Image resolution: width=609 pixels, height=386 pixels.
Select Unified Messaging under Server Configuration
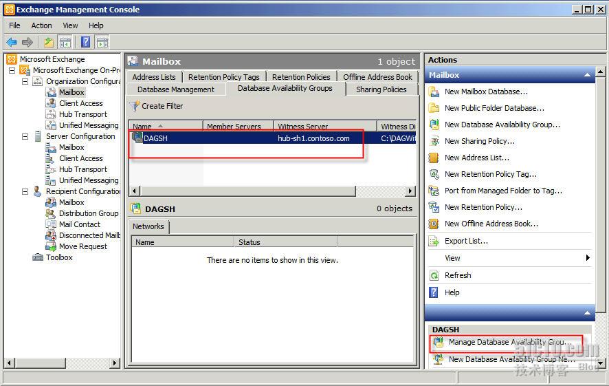click(x=89, y=180)
